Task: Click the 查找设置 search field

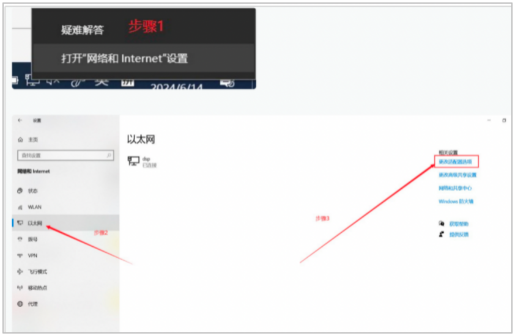Action: 65,155
